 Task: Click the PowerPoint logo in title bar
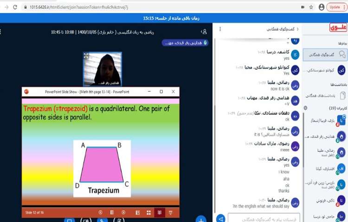coord(26,92)
